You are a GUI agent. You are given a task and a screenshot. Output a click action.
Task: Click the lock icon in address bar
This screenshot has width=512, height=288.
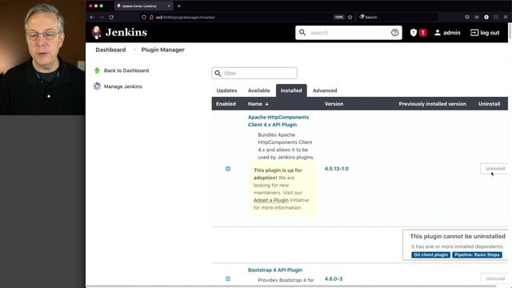pyautogui.click(x=151, y=17)
